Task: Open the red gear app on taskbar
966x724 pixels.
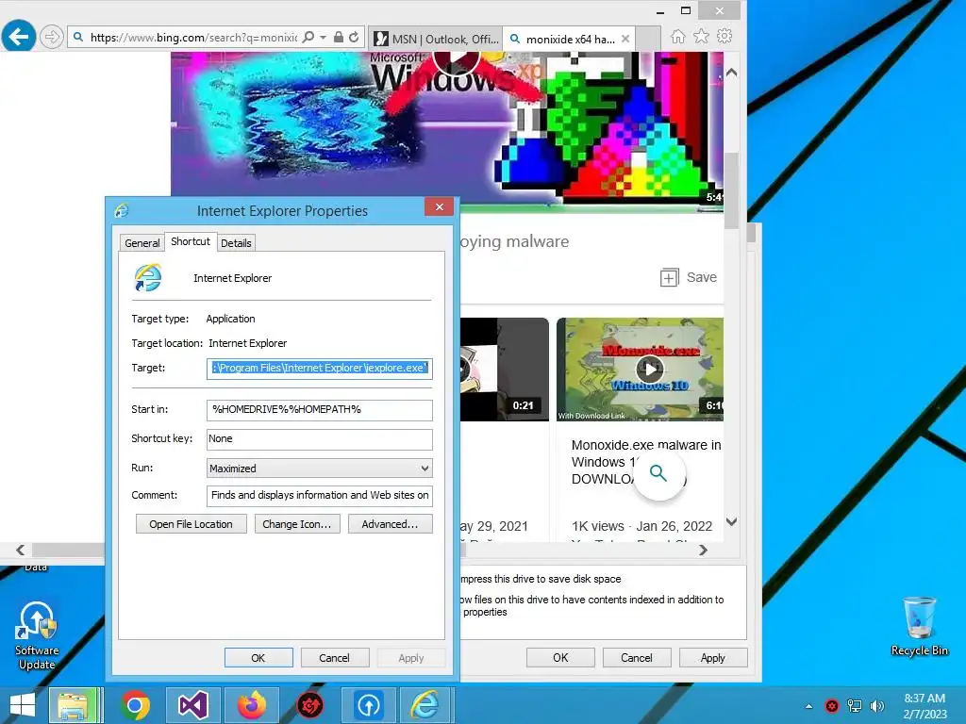Action: point(309,705)
